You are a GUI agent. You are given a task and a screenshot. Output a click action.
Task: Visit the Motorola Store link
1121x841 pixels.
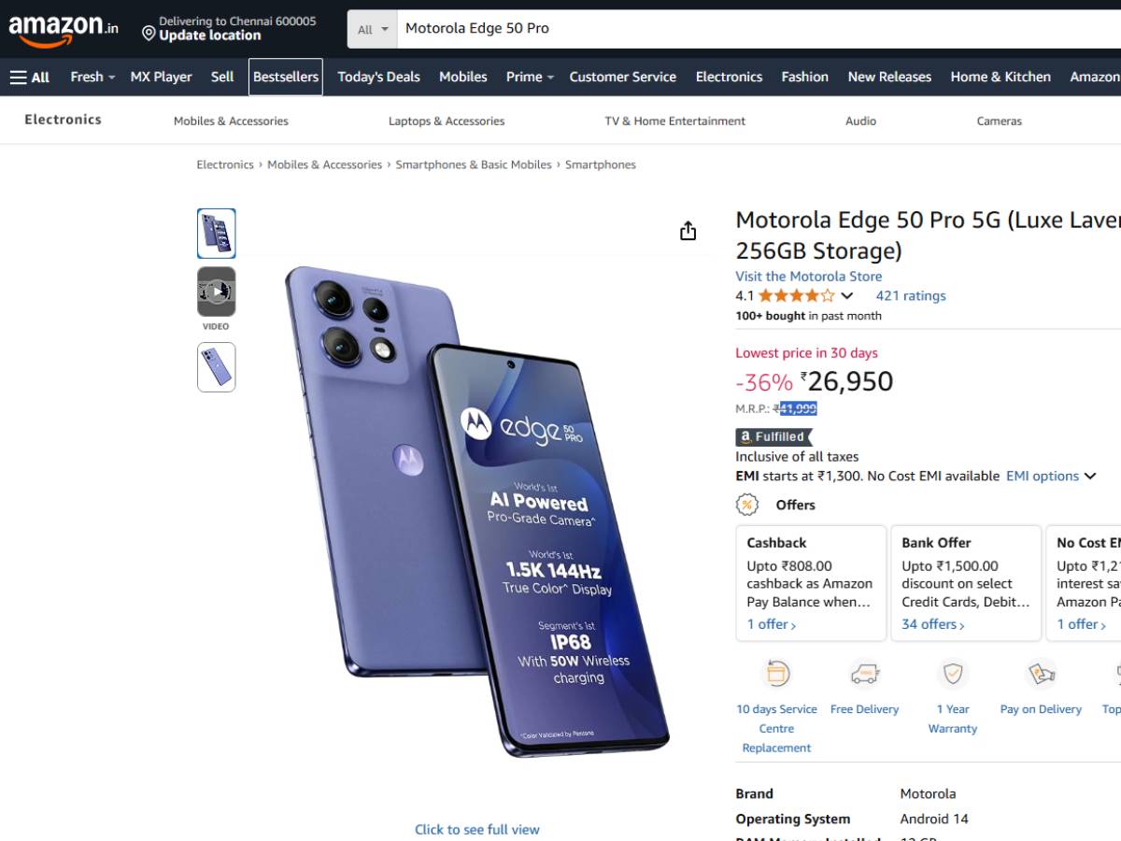808,276
